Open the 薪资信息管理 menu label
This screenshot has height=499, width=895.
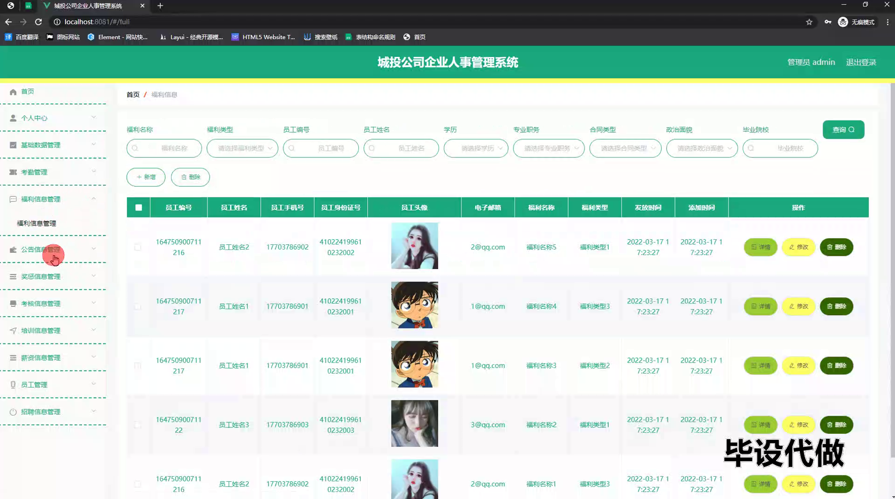pyautogui.click(x=41, y=358)
